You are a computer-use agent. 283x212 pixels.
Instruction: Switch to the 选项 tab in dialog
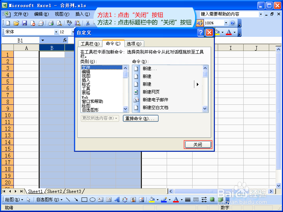tap(134, 44)
